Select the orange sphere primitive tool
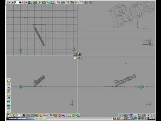The image size is (161, 121). (15, 115)
